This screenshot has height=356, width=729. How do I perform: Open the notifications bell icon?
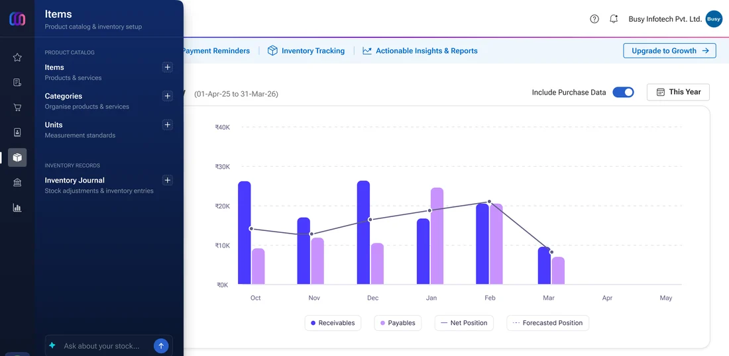point(614,19)
